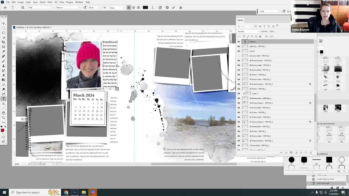The width and height of the screenshot is (349, 196).
Task: Open anti-aliasing dropdown showing Sharp
Action: click(x=116, y=8)
